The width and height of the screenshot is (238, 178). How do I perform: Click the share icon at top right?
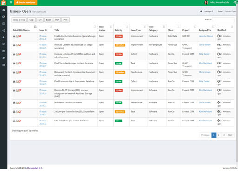point(235,2)
